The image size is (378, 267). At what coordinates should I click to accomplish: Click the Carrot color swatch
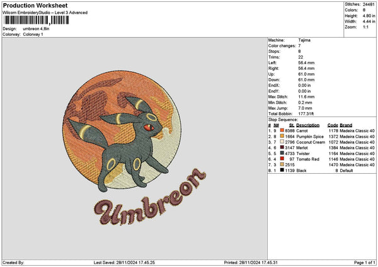(282, 130)
